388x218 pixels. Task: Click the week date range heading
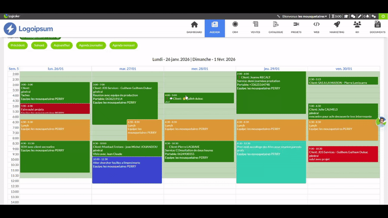194,59
